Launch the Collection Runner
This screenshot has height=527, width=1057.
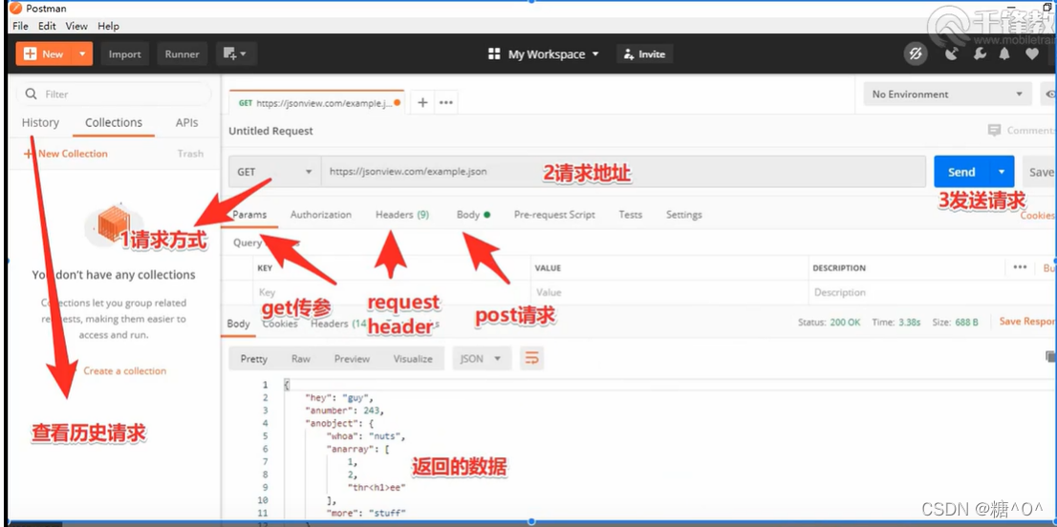tap(182, 53)
